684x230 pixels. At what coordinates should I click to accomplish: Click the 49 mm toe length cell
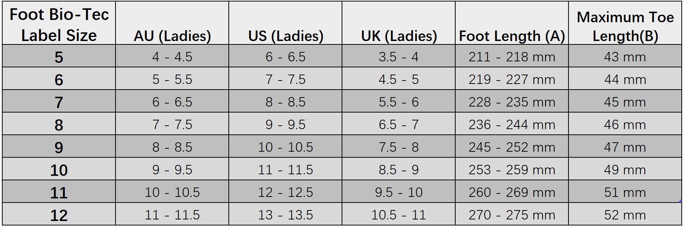(x=625, y=169)
